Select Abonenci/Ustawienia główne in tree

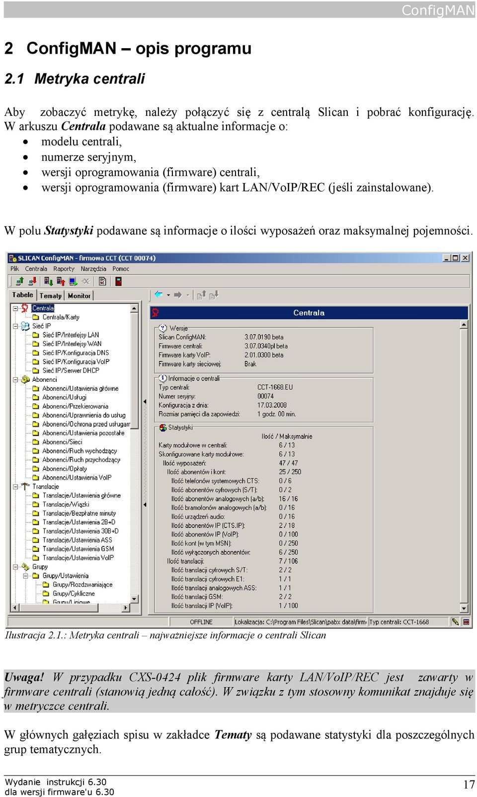pos(80,388)
